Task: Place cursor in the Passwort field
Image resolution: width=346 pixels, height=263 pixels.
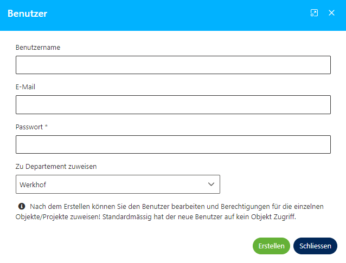Action: point(173,144)
